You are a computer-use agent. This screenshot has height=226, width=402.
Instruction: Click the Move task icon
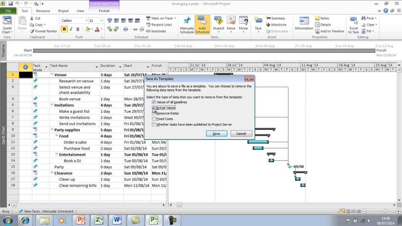tap(231, 21)
